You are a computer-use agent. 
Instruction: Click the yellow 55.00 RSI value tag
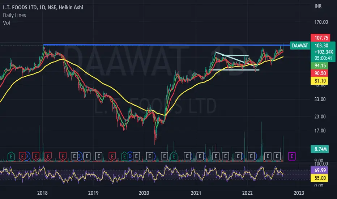[x=319, y=178]
